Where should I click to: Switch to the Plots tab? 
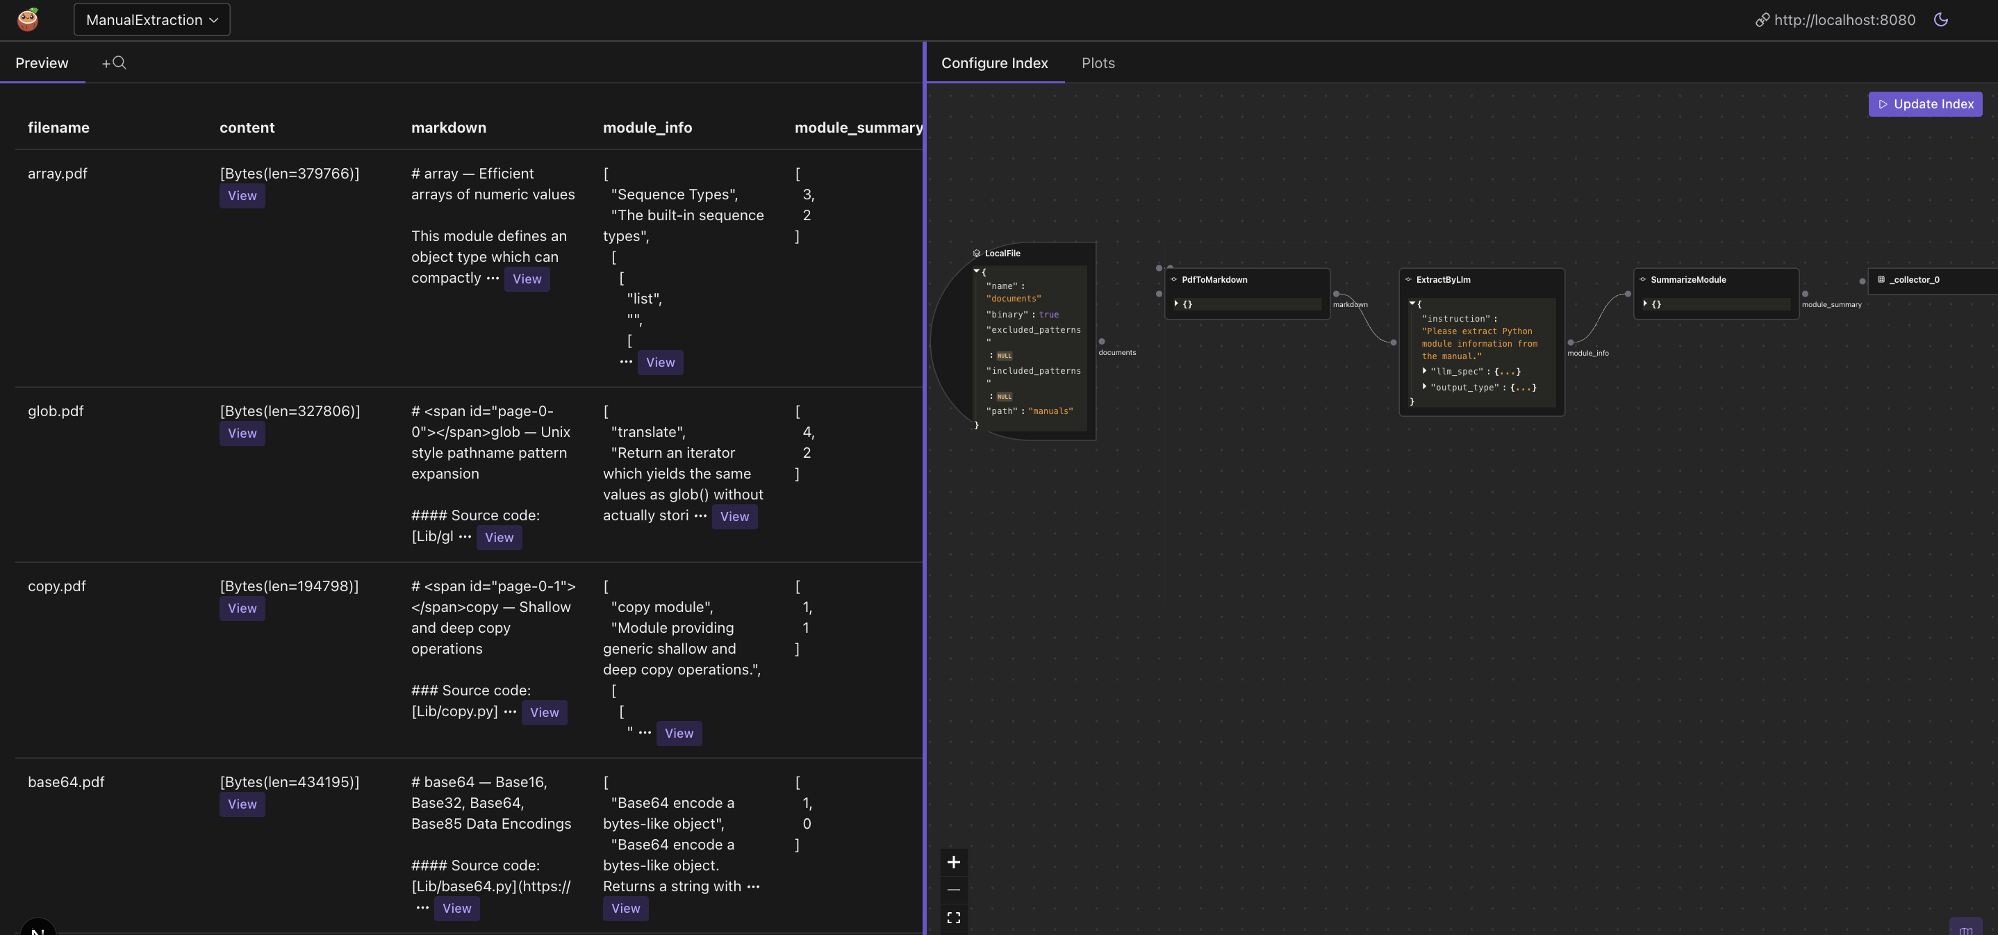(x=1098, y=63)
